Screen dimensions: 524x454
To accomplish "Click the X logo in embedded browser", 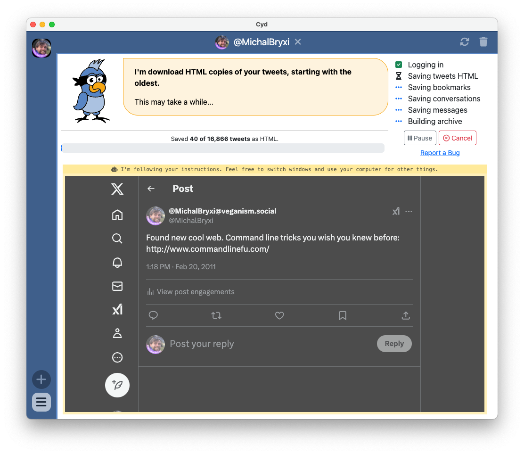I will pyautogui.click(x=117, y=189).
